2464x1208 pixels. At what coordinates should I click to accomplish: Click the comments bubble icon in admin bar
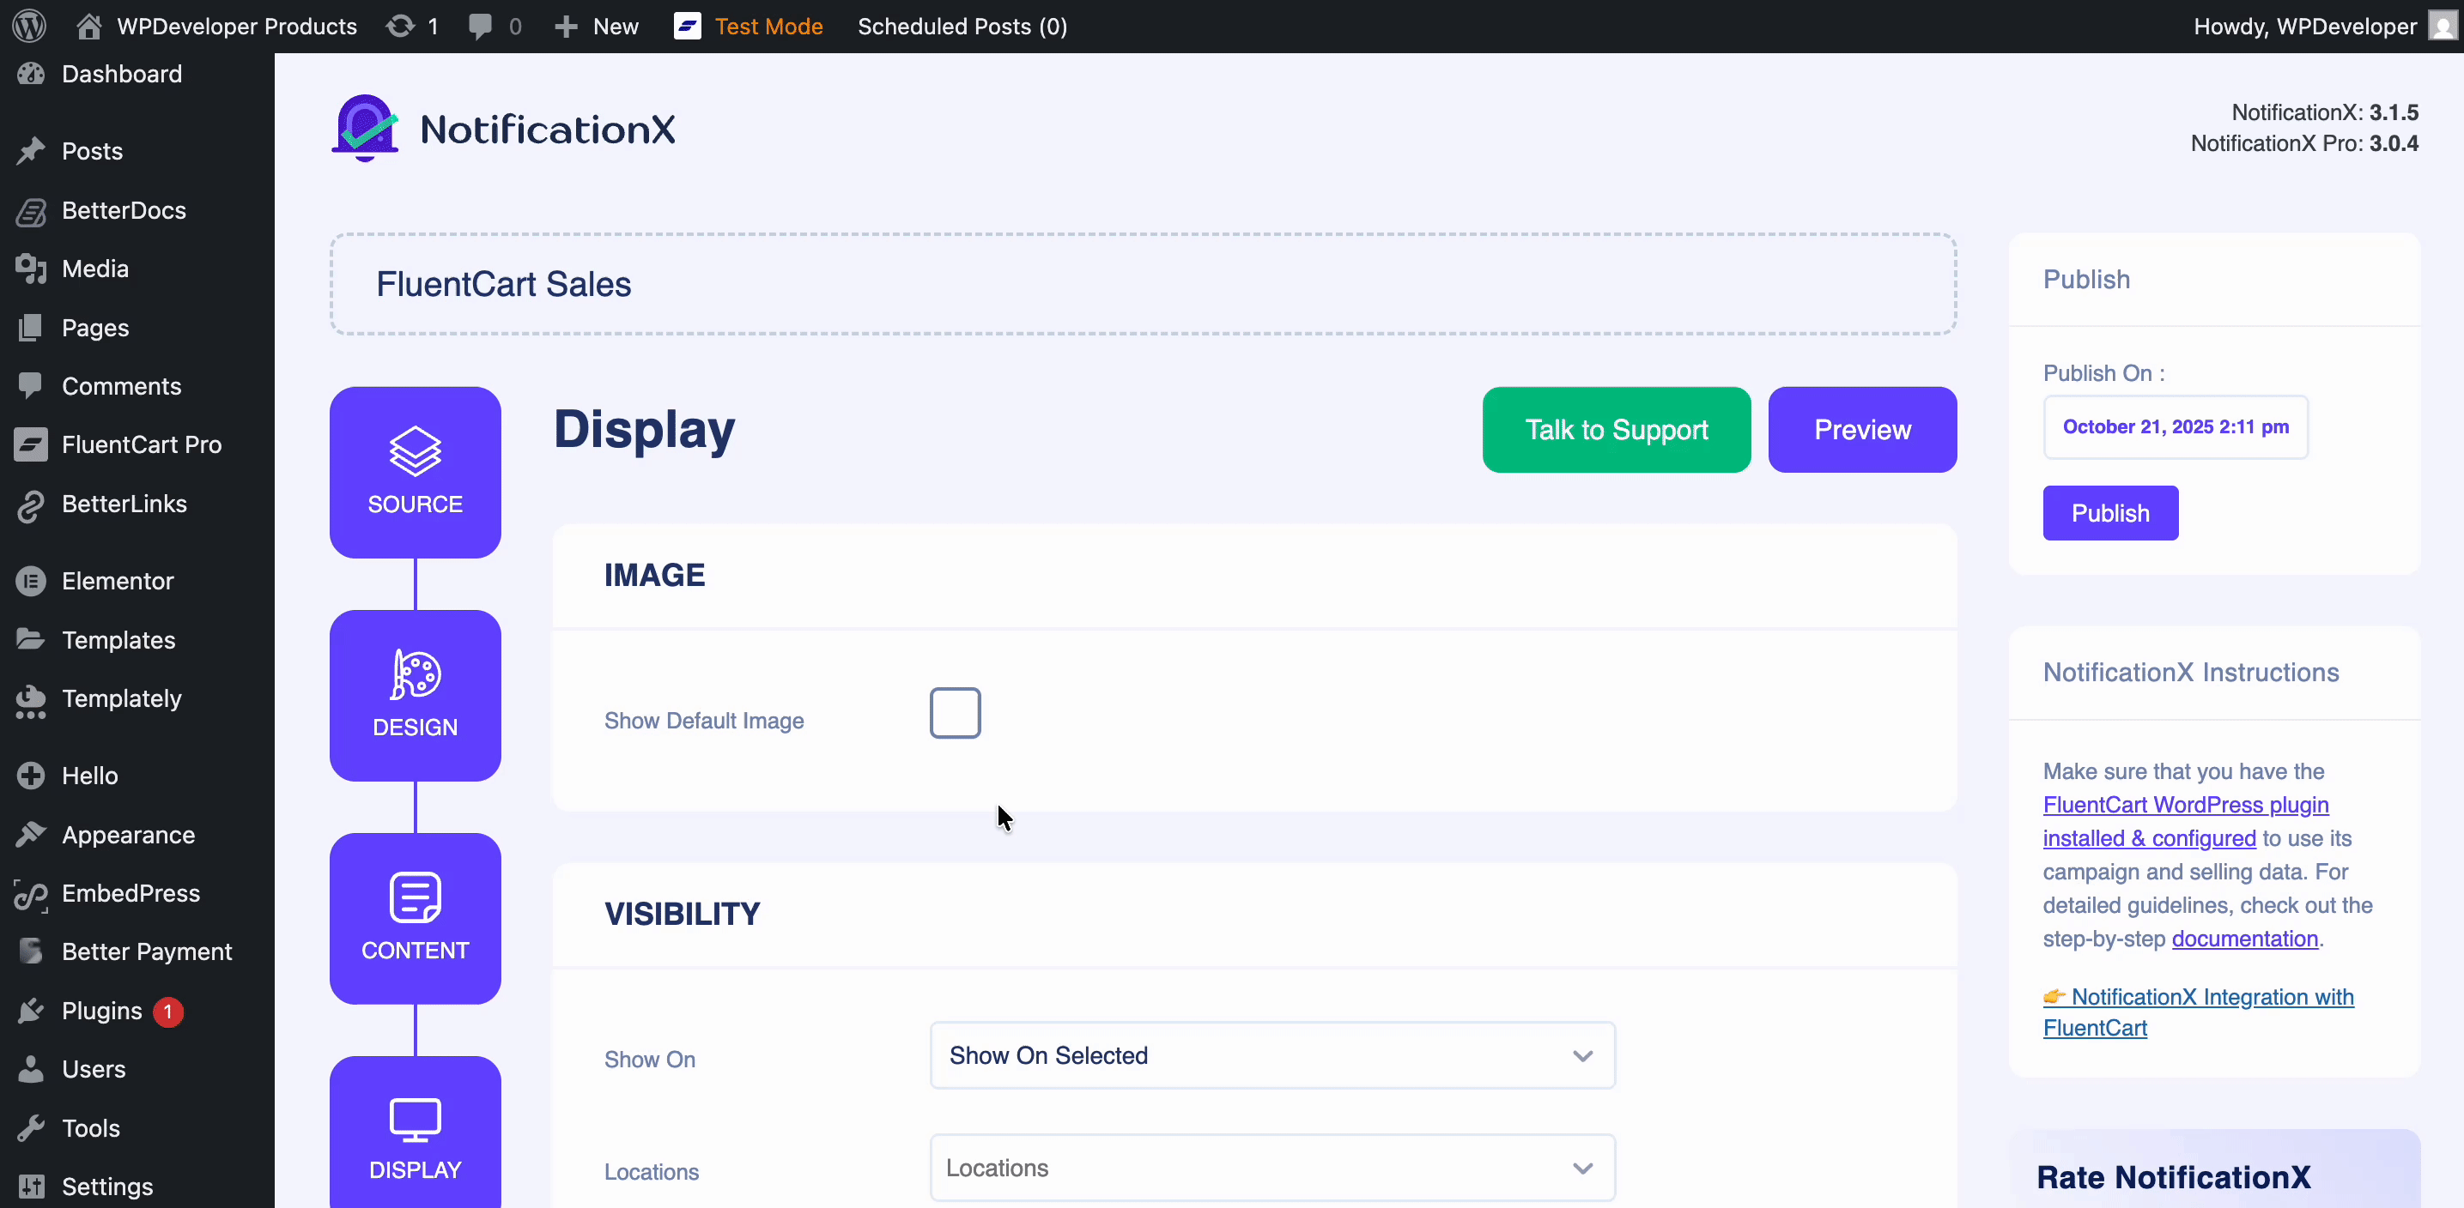coord(480,26)
